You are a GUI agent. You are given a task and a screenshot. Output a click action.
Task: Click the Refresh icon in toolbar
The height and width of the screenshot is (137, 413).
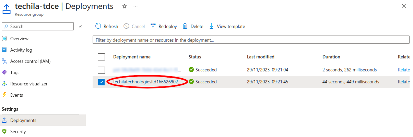pos(98,26)
